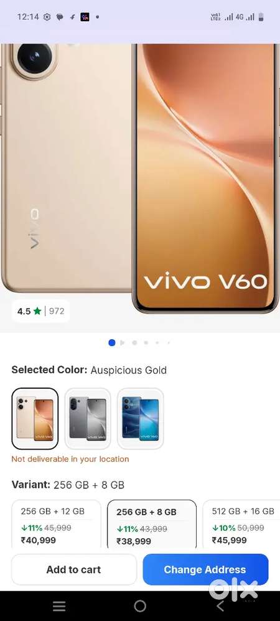Open the 972 ratings count
Viewport: 280px width, 621px height.
[57, 311]
